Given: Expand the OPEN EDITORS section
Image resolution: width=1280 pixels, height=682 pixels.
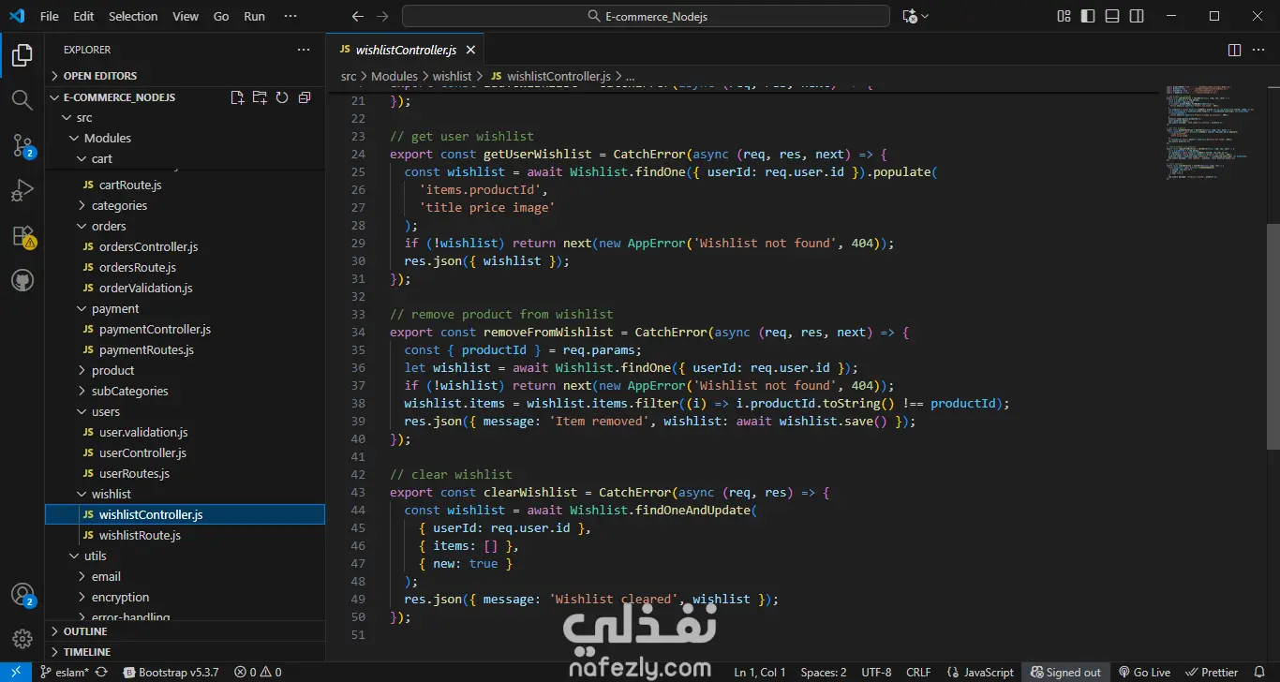Looking at the screenshot, I should click(185, 76).
